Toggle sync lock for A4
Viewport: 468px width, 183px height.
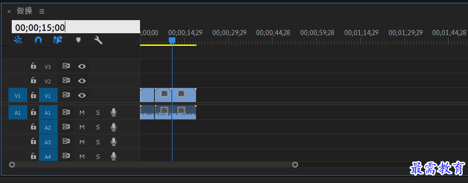click(x=66, y=156)
